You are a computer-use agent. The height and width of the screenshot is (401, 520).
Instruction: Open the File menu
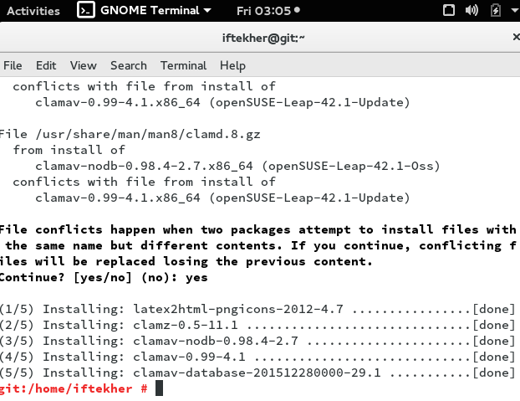tap(13, 65)
